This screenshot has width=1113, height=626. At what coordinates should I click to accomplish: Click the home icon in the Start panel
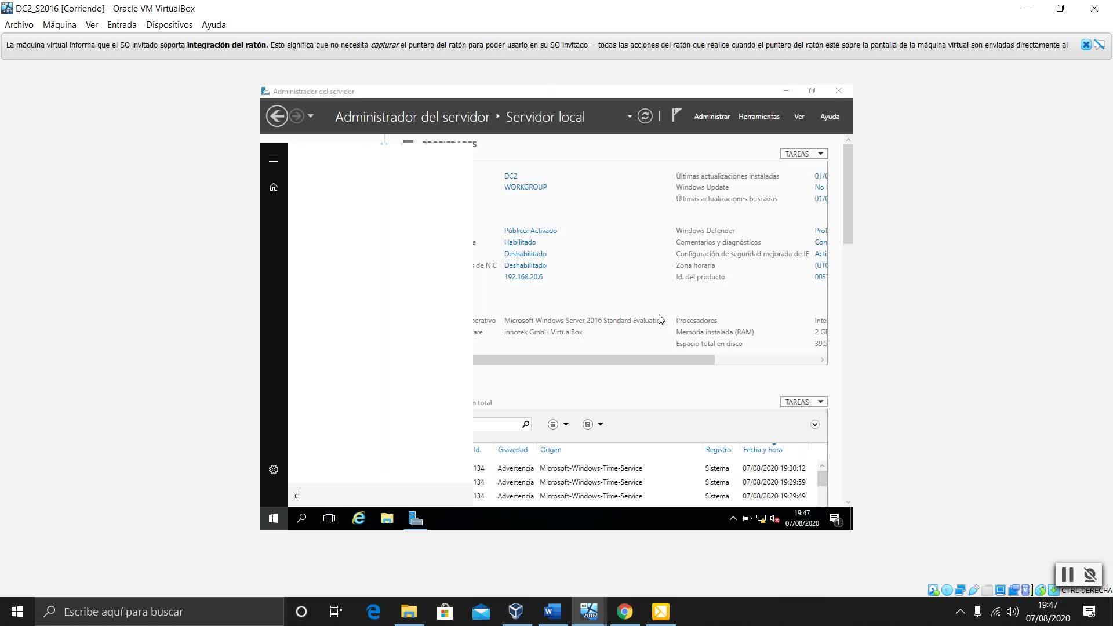click(x=274, y=187)
